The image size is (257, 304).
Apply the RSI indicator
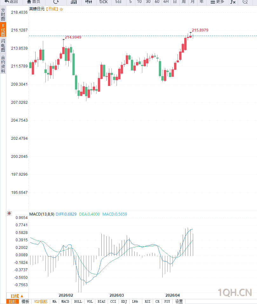[x=147, y=301]
